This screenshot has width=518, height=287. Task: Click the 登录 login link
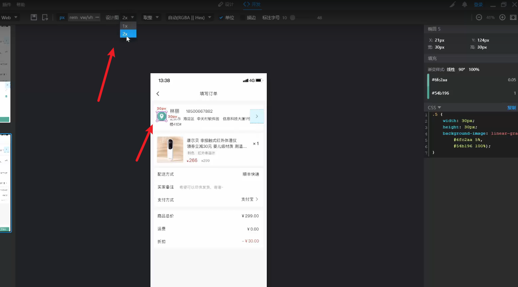click(x=478, y=5)
